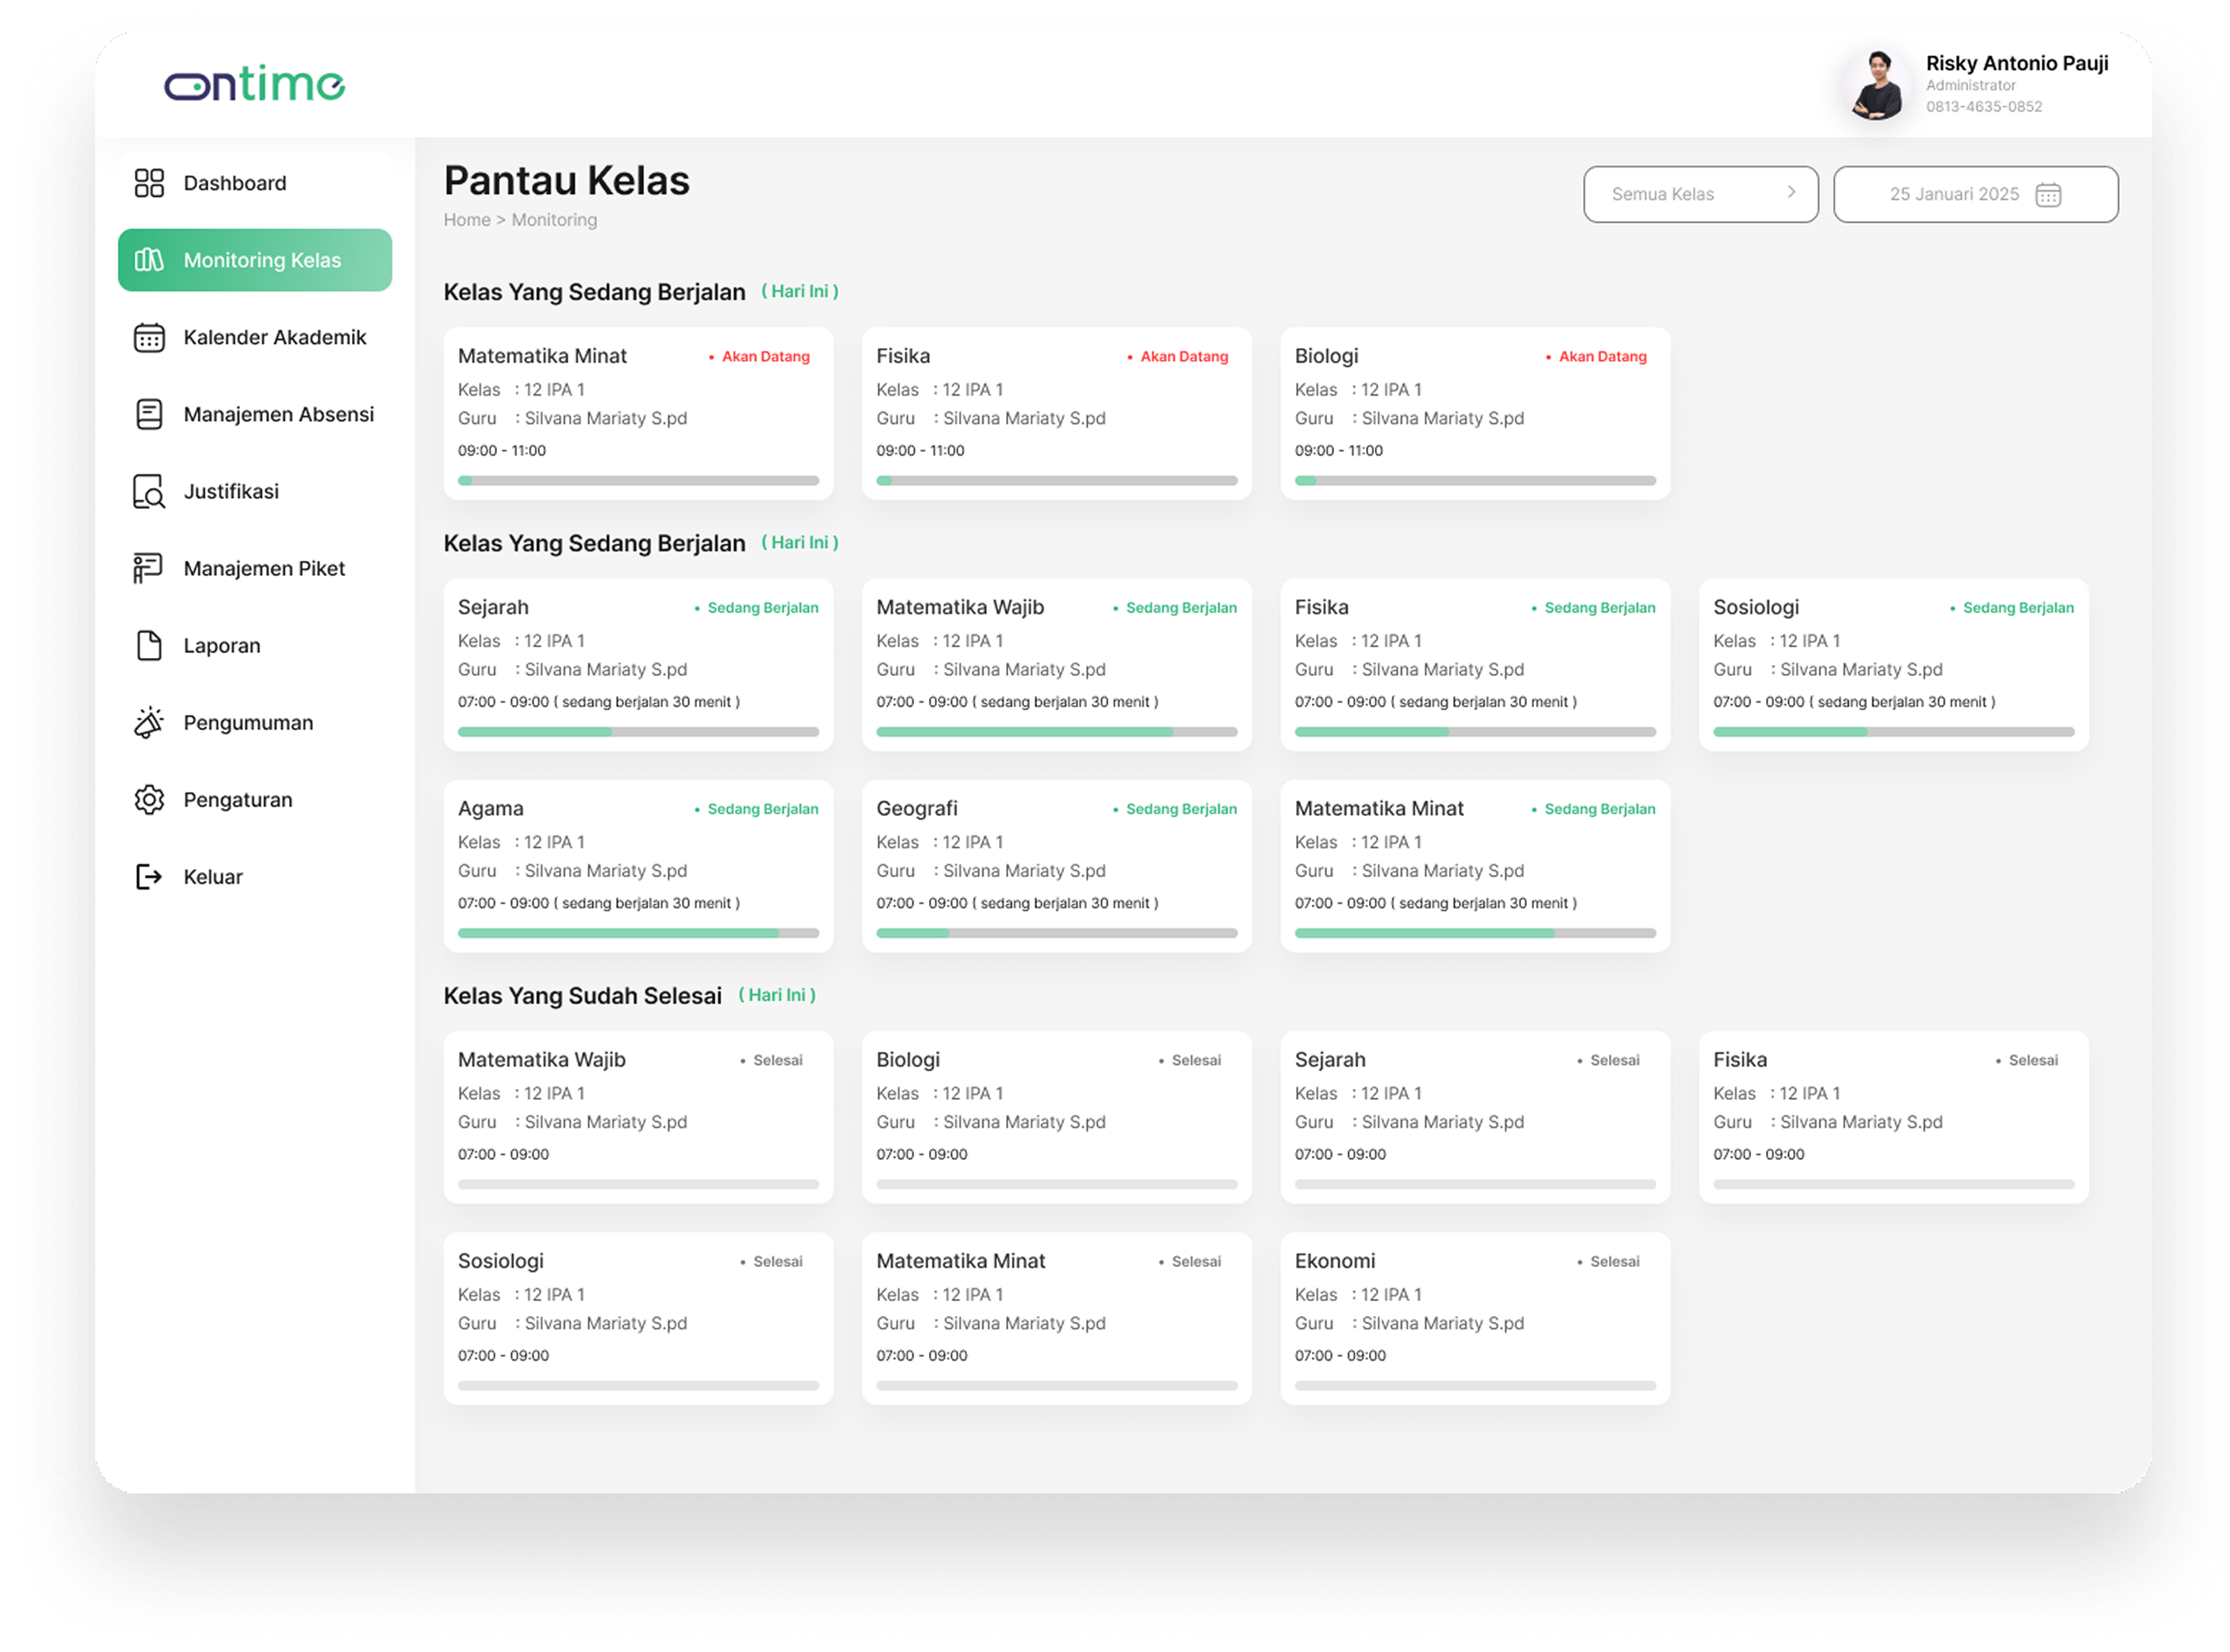Click Selesai status on Ekonomi card
2230x1652 pixels.
[1608, 1262]
